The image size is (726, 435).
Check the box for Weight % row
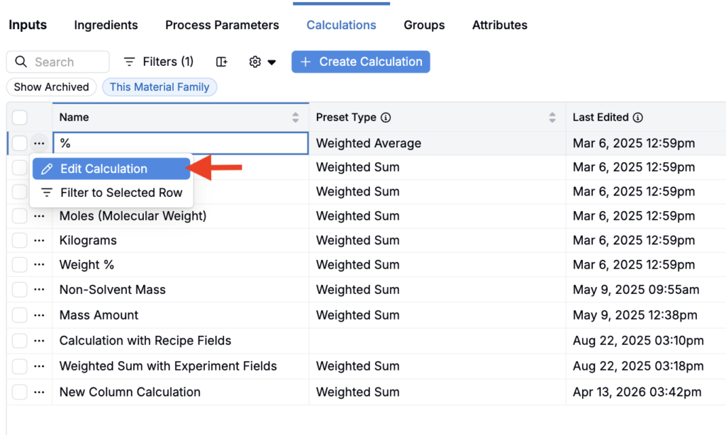[19, 265]
